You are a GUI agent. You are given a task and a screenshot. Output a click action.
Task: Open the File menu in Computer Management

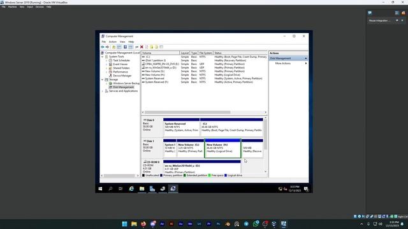coord(103,42)
